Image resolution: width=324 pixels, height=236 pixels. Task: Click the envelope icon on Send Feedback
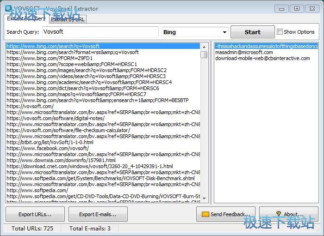[x=205, y=214]
